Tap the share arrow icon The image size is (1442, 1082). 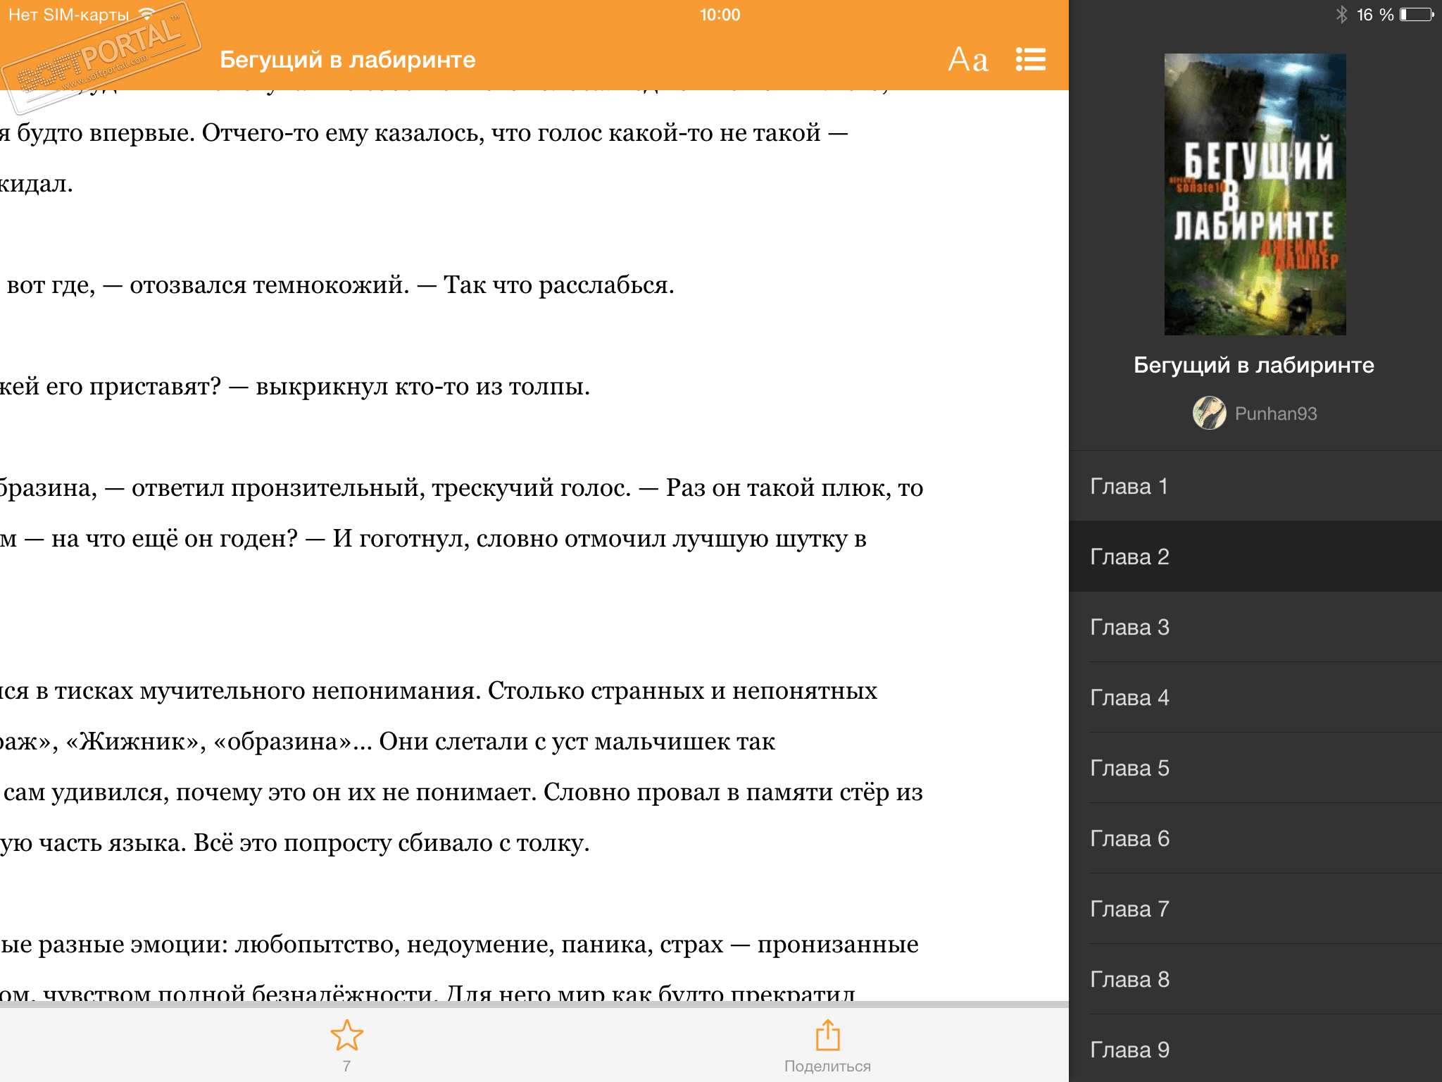coord(827,1036)
